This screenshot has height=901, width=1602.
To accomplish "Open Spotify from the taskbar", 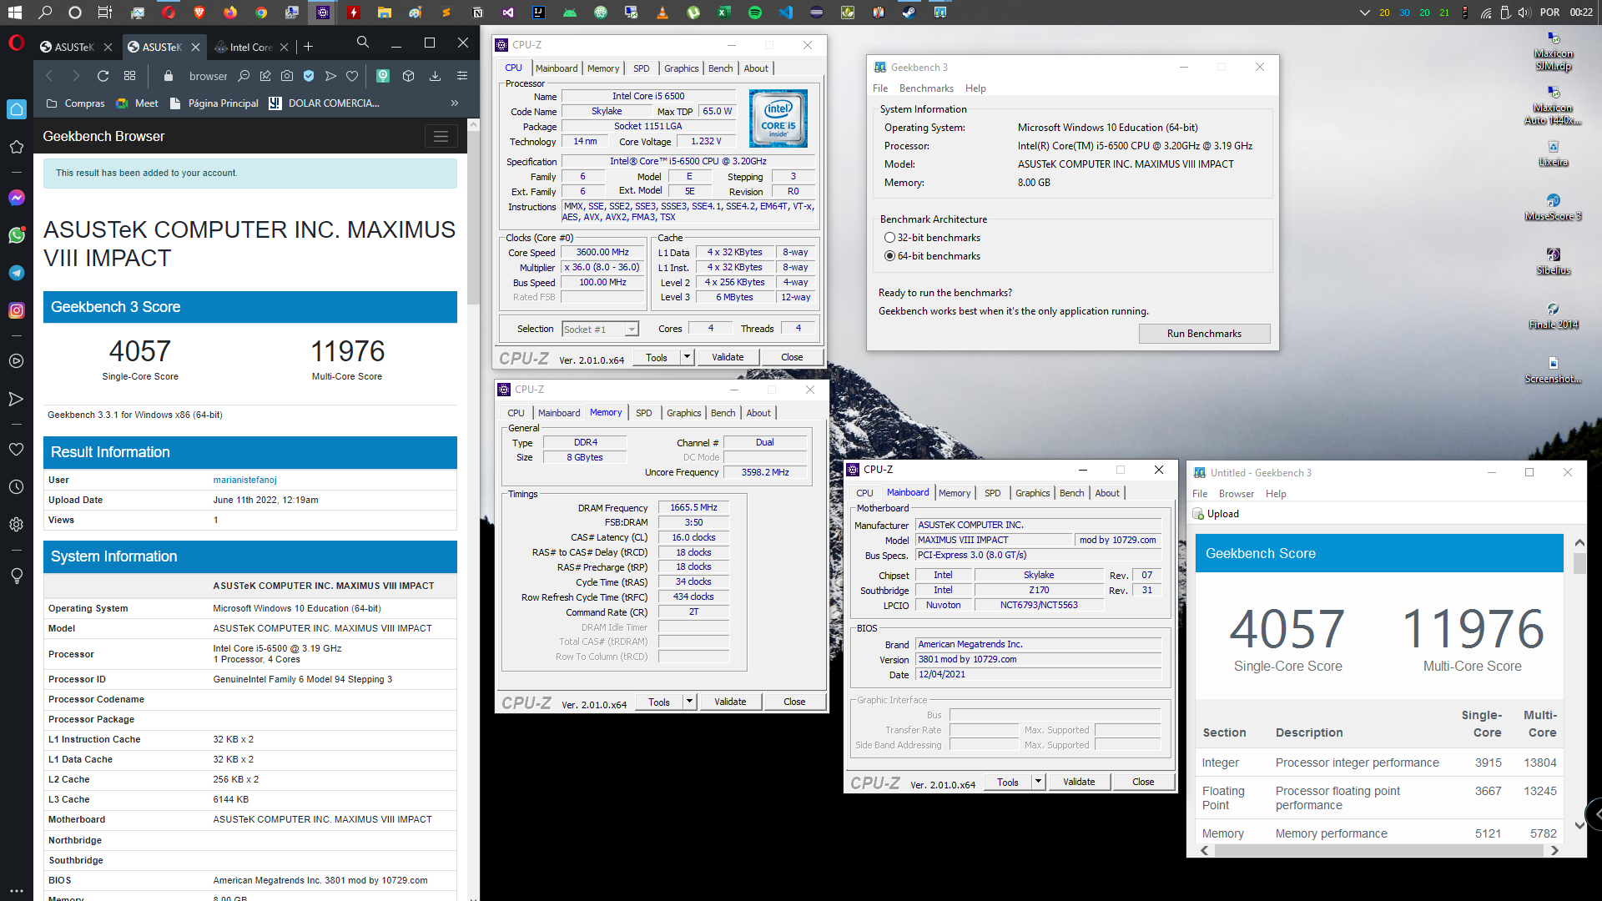I will [755, 13].
